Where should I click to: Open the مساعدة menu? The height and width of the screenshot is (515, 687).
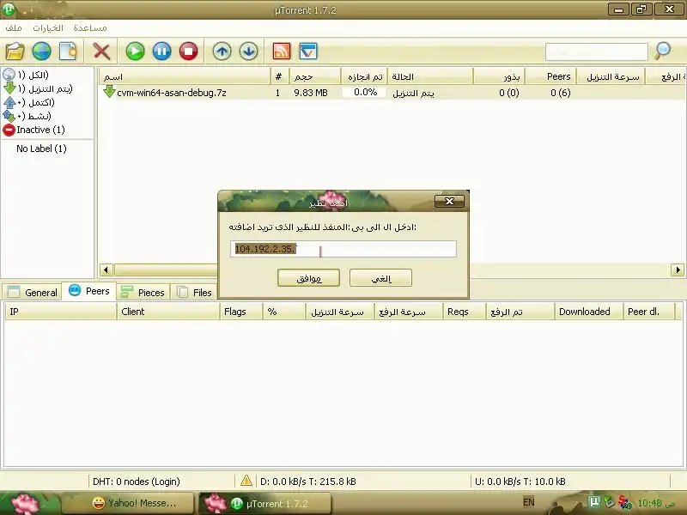(90, 28)
